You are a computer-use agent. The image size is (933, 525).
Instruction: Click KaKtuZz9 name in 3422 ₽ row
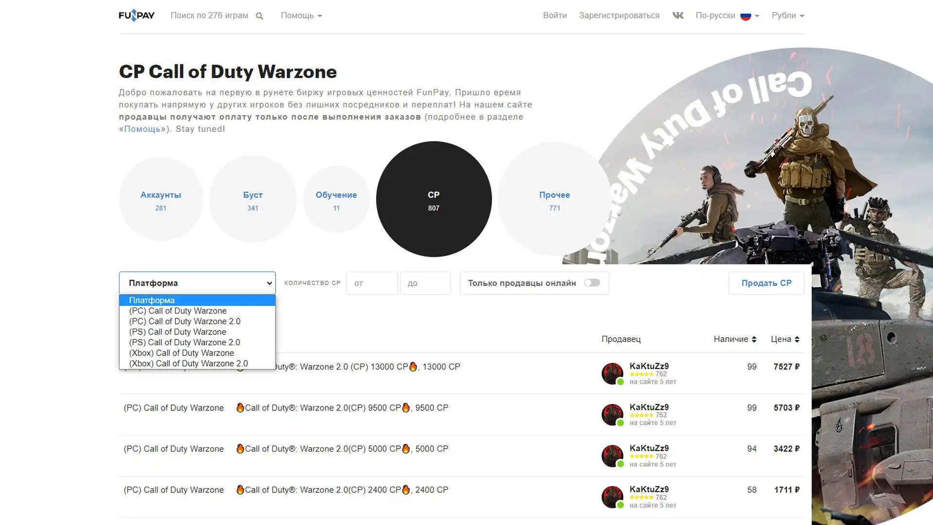click(x=649, y=448)
